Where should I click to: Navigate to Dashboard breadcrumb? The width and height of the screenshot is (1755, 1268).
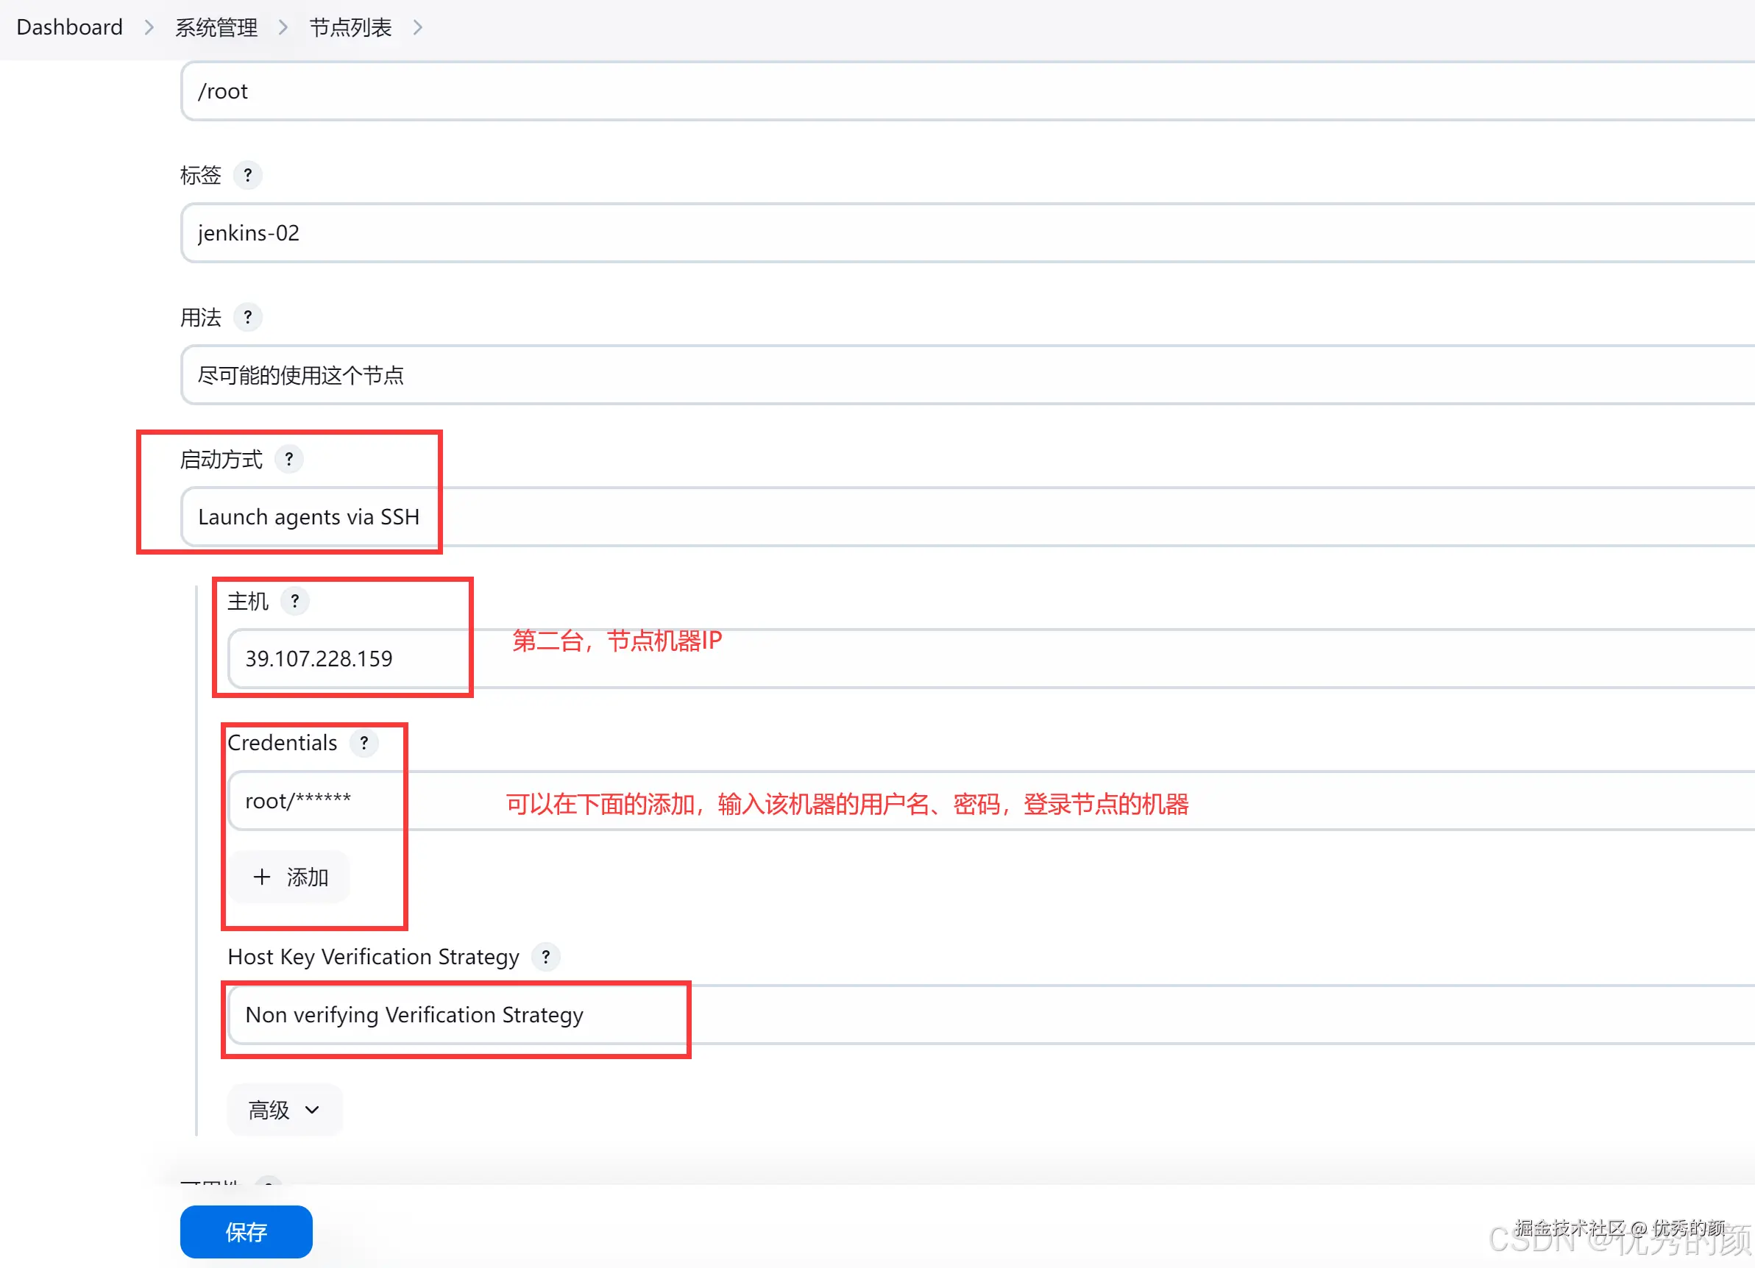coord(69,27)
